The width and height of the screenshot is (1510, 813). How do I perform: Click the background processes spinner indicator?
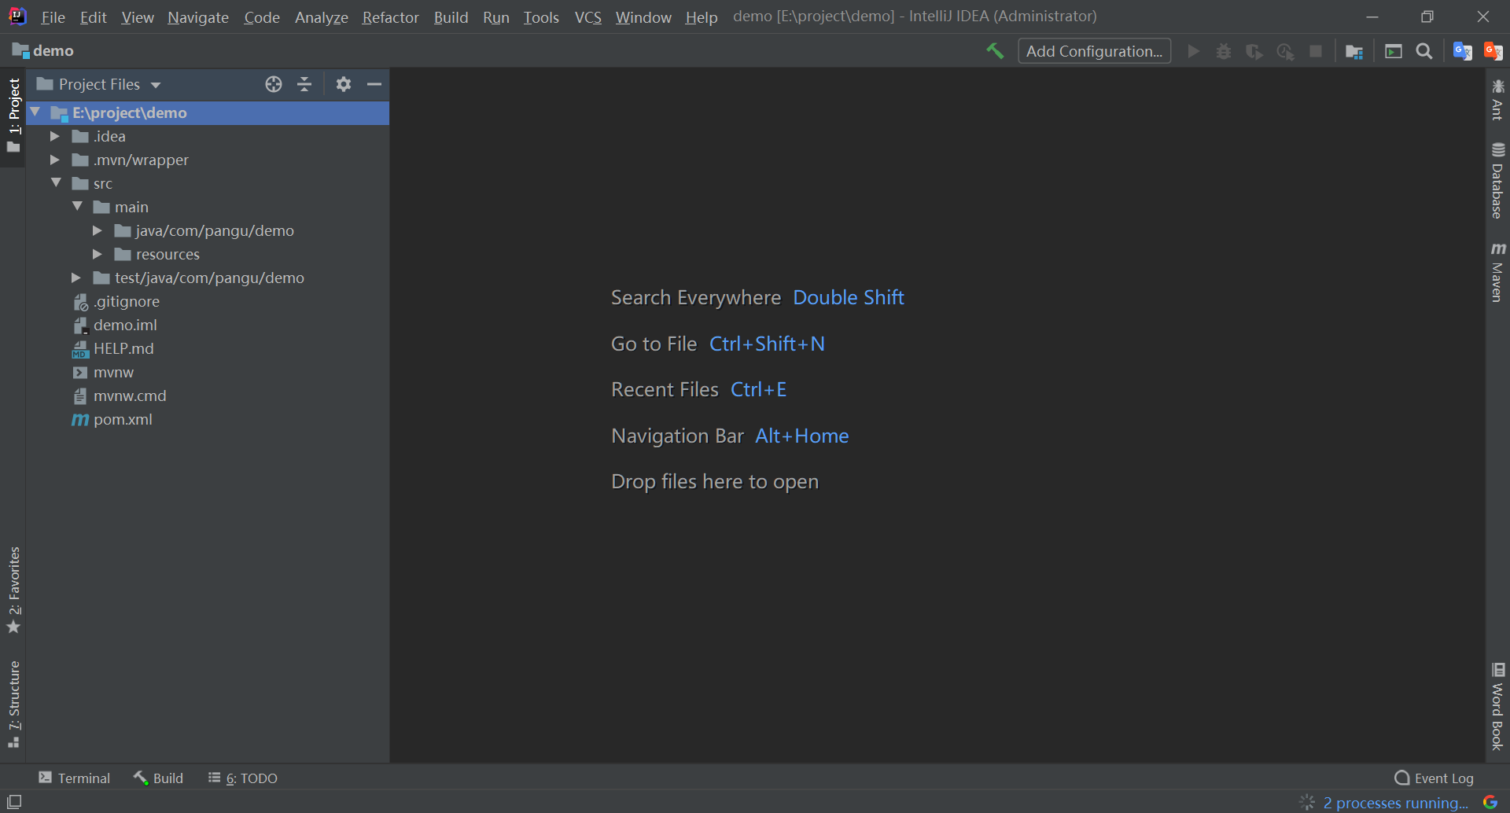tap(1307, 802)
